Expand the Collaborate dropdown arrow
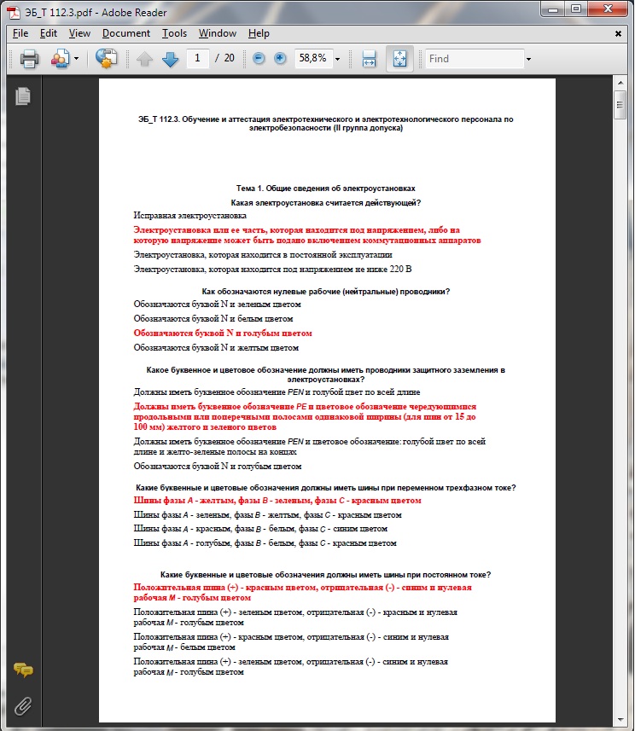The height and width of the screenshot is (731, 635). (x=76, y=59)
